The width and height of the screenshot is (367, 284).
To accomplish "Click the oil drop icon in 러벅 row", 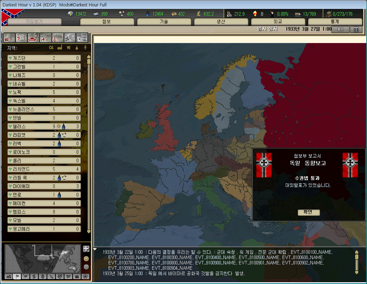I will point(59,144).
